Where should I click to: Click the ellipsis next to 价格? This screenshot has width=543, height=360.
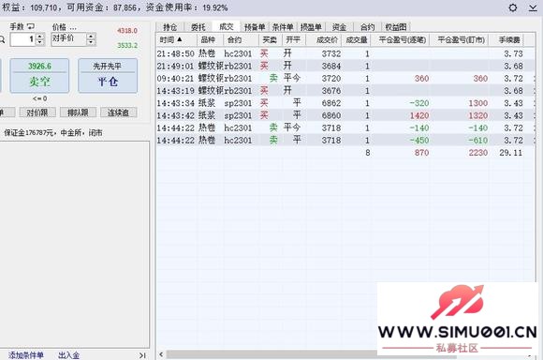tap(73, 27)
